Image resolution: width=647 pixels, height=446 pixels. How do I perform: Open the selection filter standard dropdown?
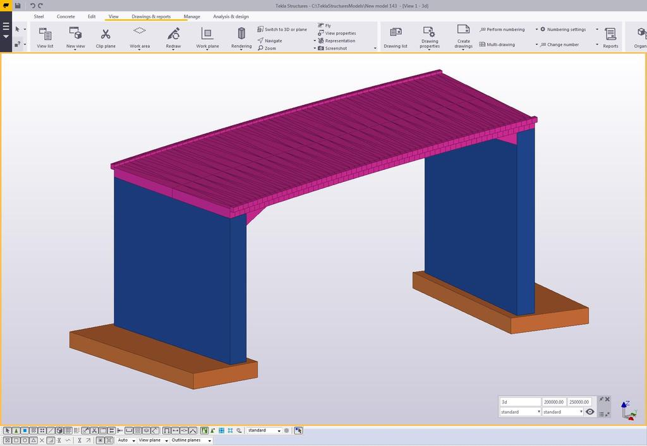[264, 430]
